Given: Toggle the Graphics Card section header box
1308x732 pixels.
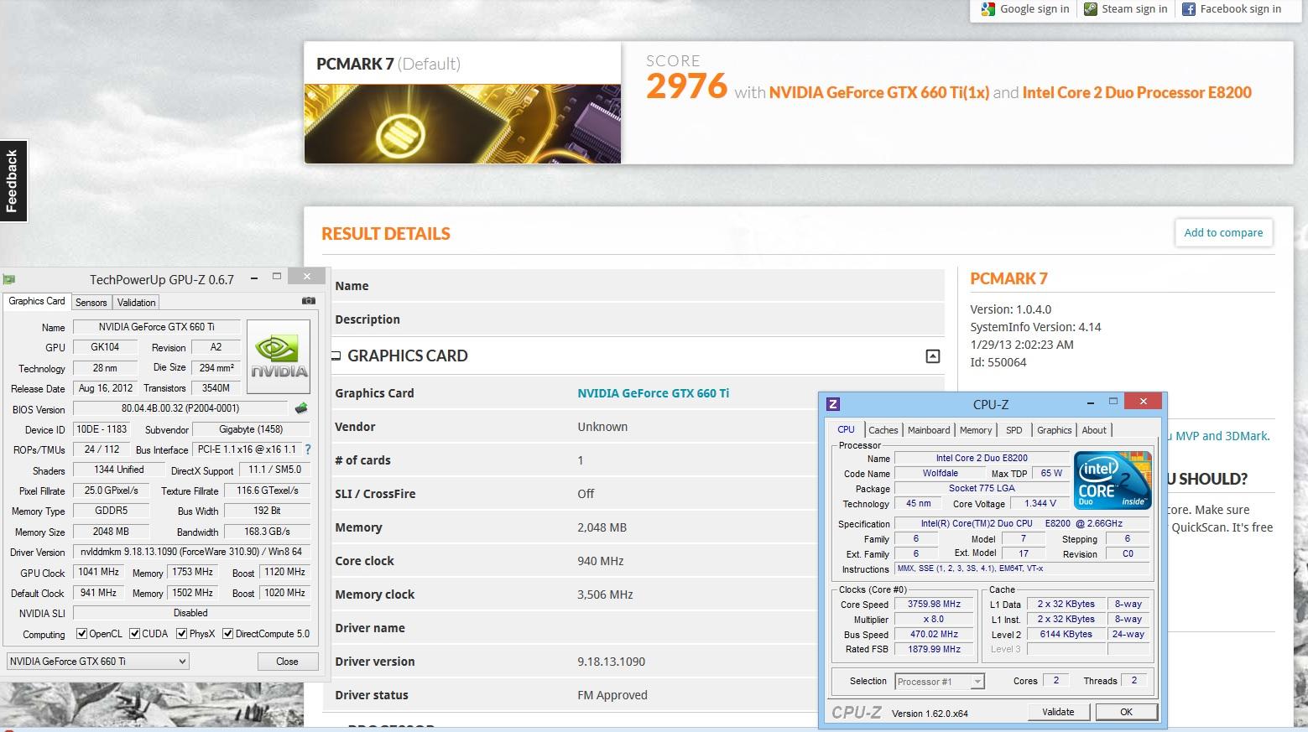Looking at the screenshot, I should pos(336,356).
